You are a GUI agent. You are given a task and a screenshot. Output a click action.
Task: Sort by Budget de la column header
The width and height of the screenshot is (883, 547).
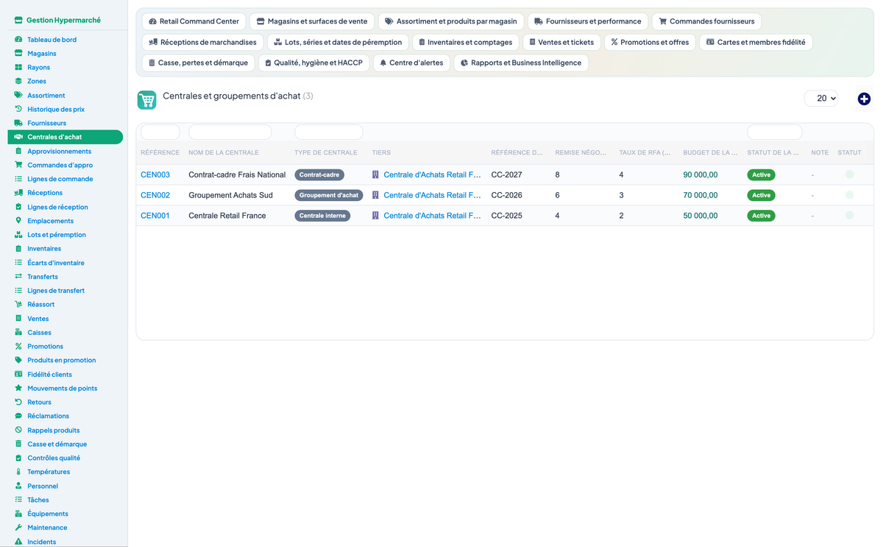[x=710, y=152]
